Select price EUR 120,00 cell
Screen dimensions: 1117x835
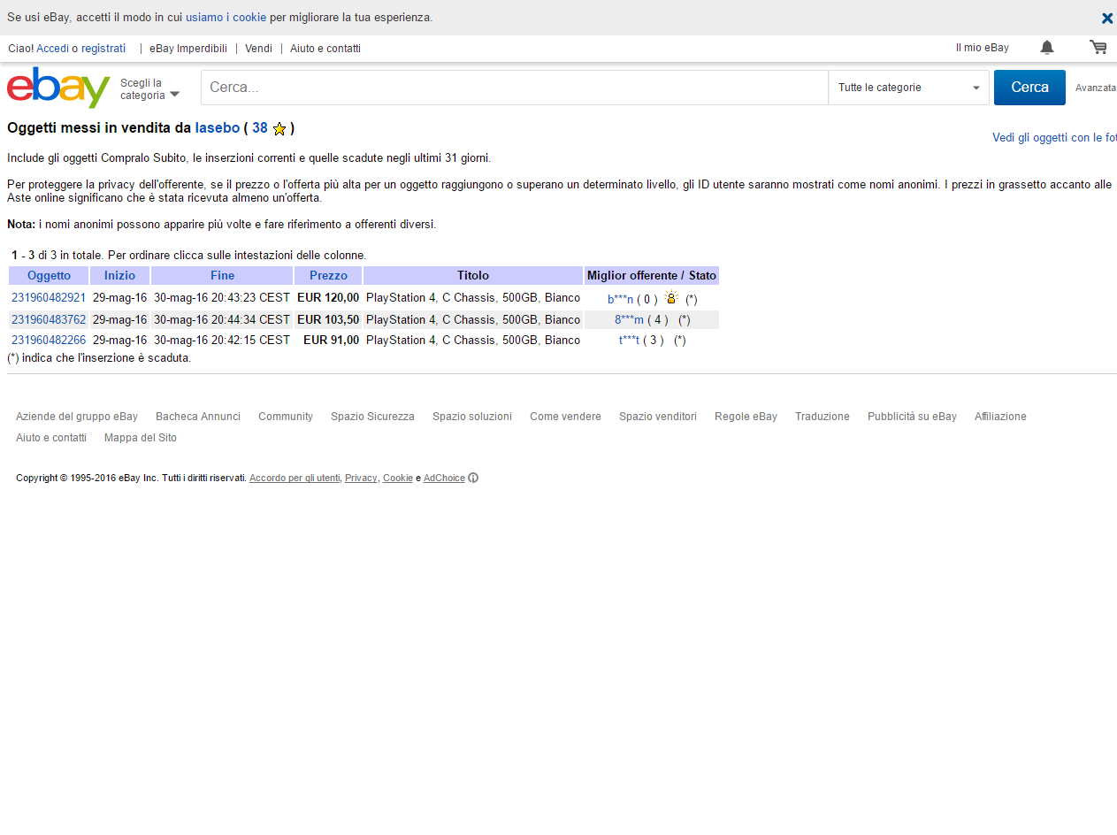(328, 298)
